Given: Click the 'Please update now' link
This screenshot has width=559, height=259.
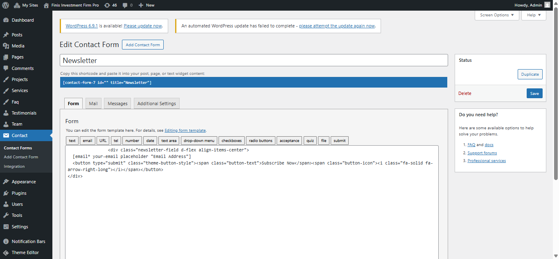Looking at the screenshot, I should [x=143, y=26].
